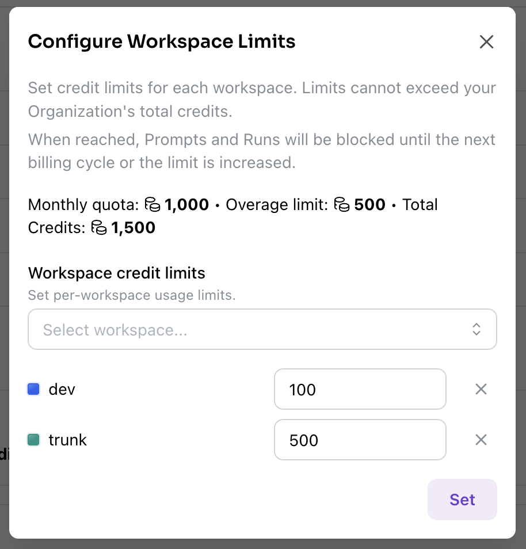Remove the dev workspace limit

click(x=481, y=390)
